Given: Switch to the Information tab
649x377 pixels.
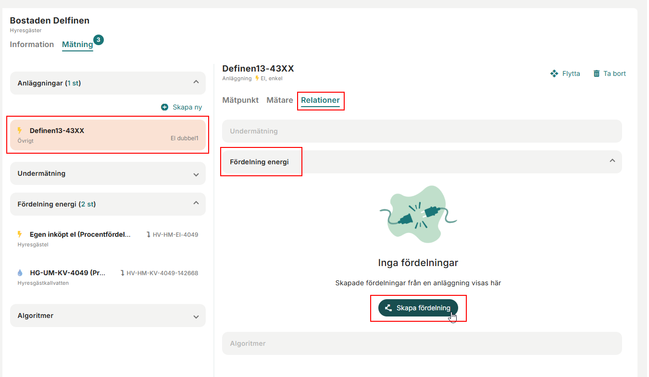Looking at the screenshot, I should (x=32, y=45).
